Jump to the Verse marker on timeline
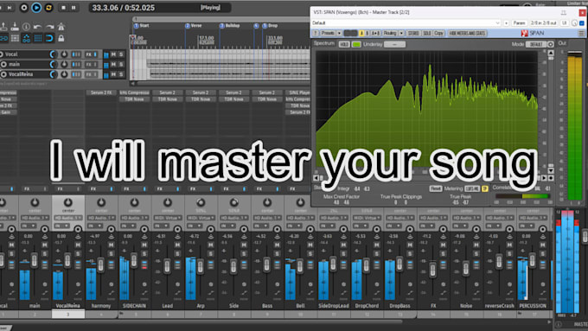 [194, 25]
